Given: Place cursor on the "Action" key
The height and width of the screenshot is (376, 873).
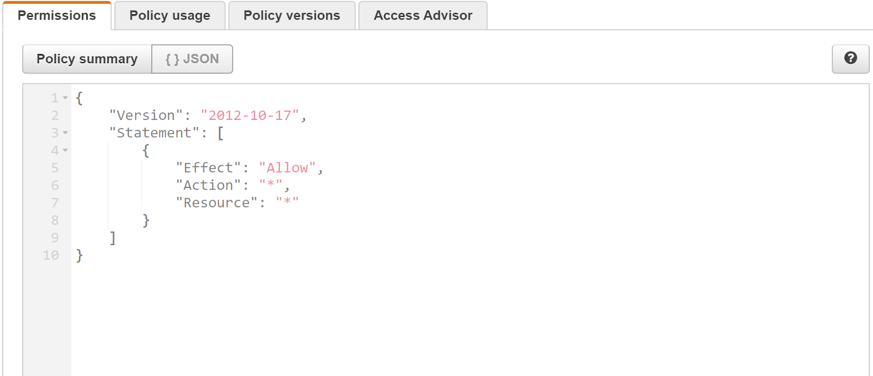Looking at the screenshot, I should click(208, 185).
